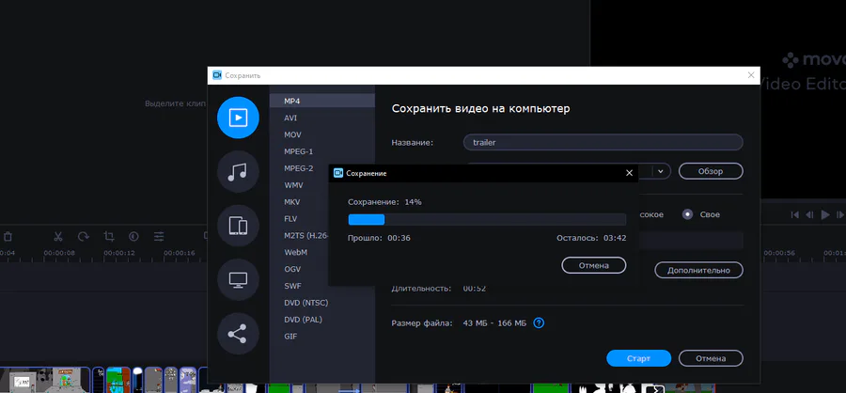This screenshot has width=846, height=393.
Task: Click the Сохранить видео на компьютер heading
Action: 480,108
